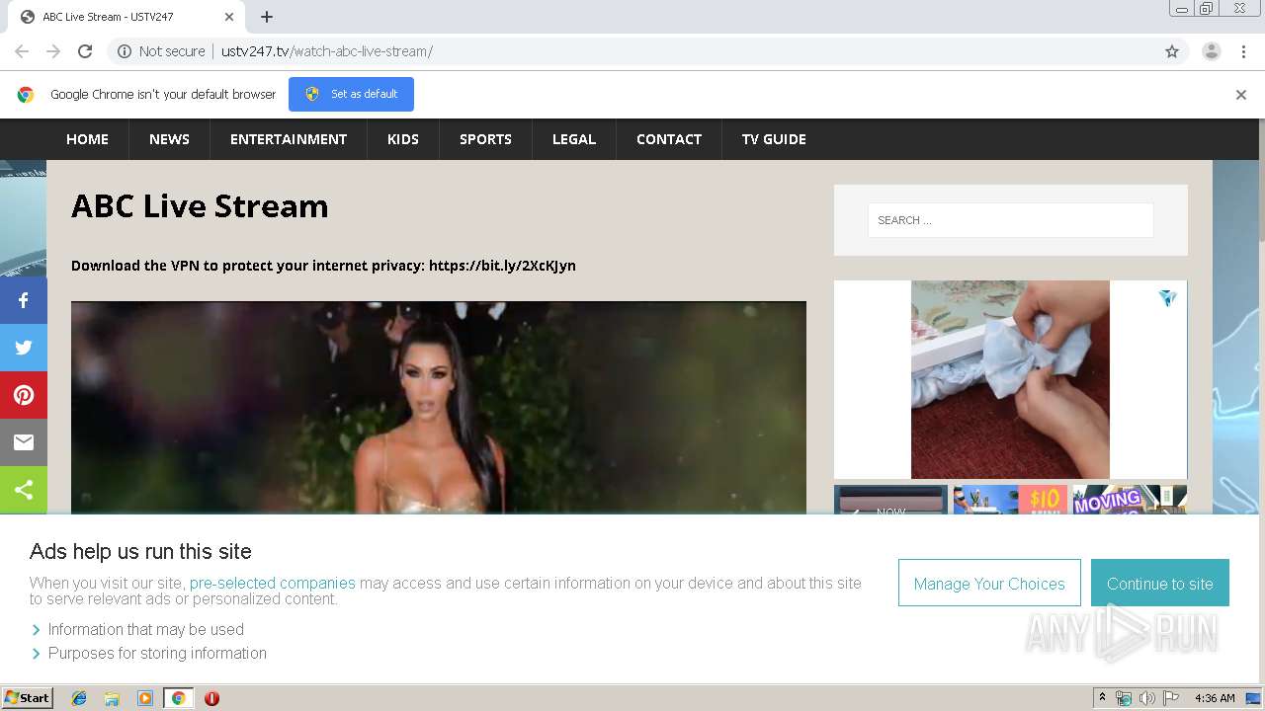
Task: Open the Windows Start menu
Action: [27, 698]
